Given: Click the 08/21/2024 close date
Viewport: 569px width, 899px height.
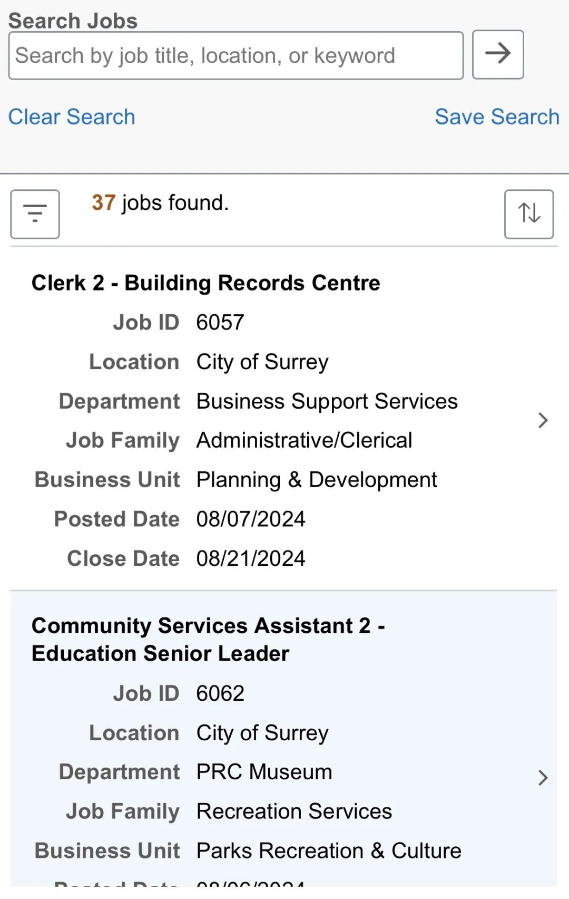Looking at the screenshot, I should 251,558.
